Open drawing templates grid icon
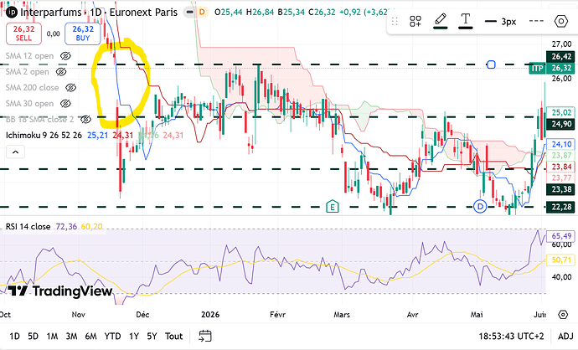This screenshot has width=578, height=350. coord(415,22)
